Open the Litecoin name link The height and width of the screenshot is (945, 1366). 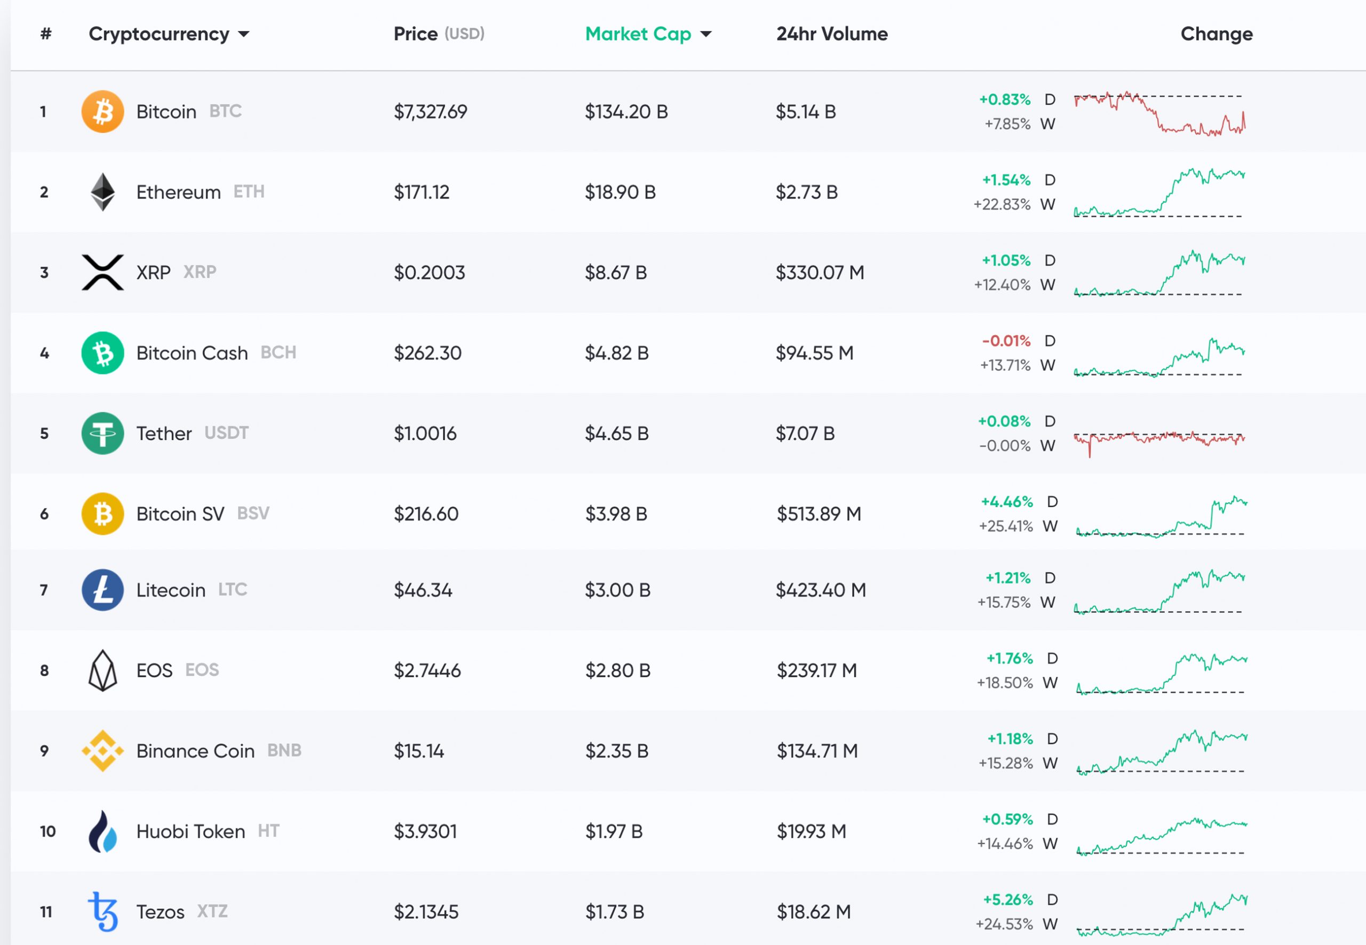[171, 590]
